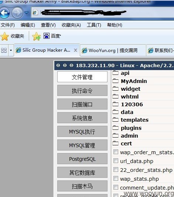This screenshot has width=174, height=197.
Task: Open the whtml folder name
Action: (130, 97)
